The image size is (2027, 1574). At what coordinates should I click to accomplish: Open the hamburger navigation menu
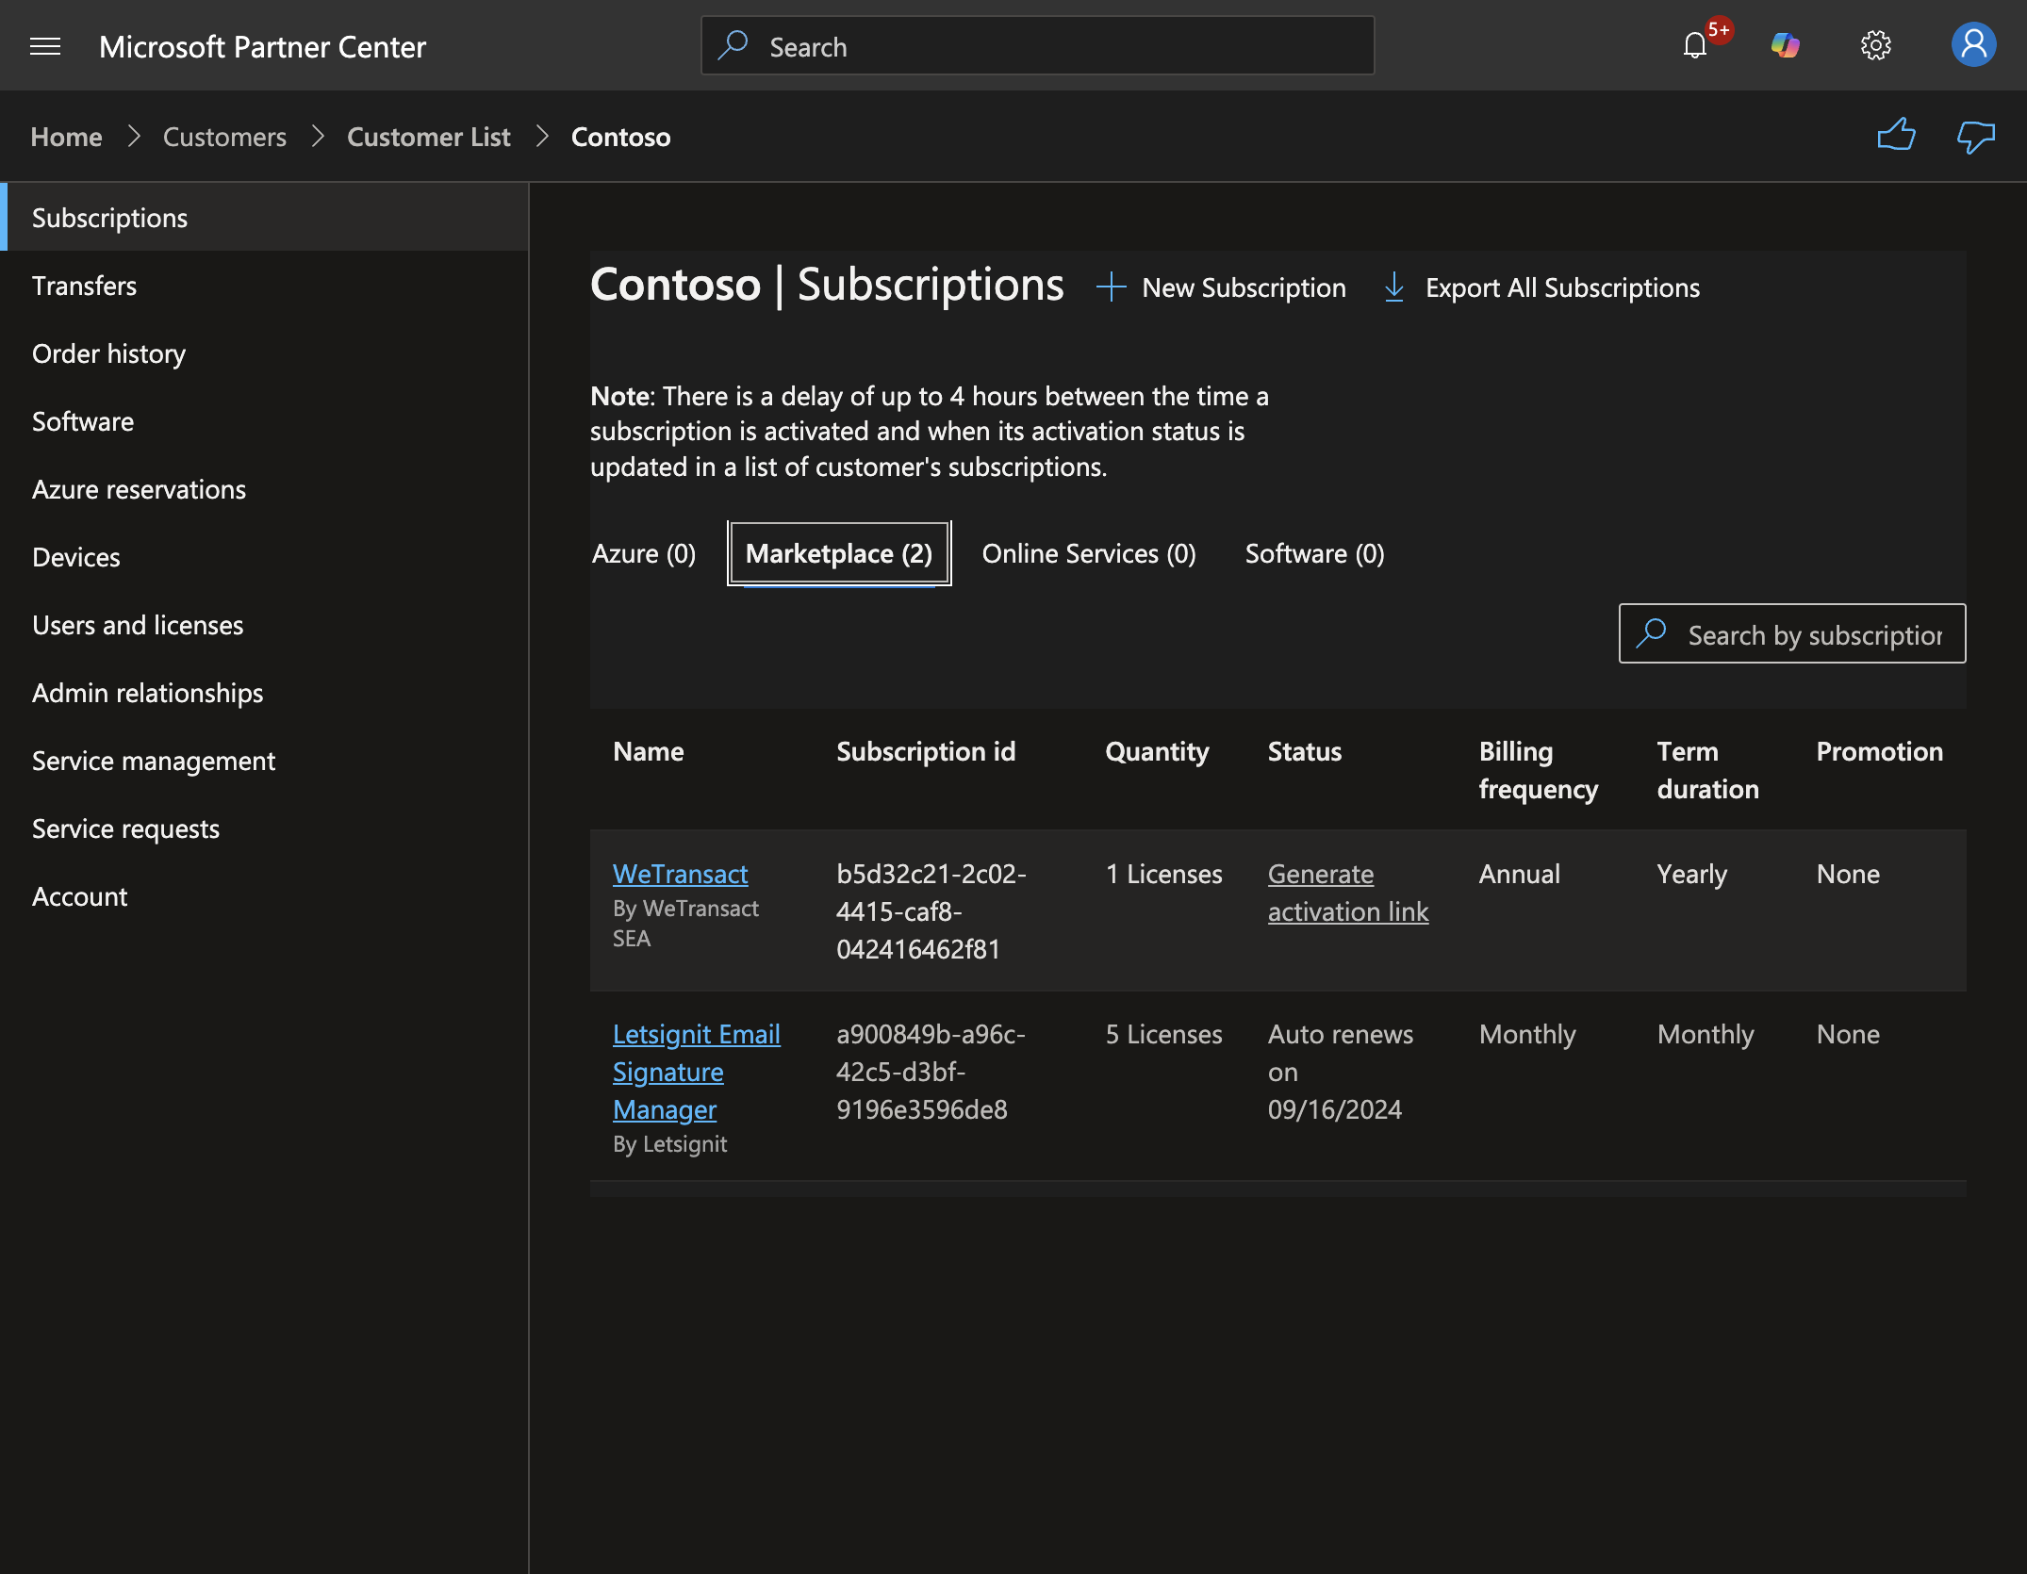click(x=45, y=46)
